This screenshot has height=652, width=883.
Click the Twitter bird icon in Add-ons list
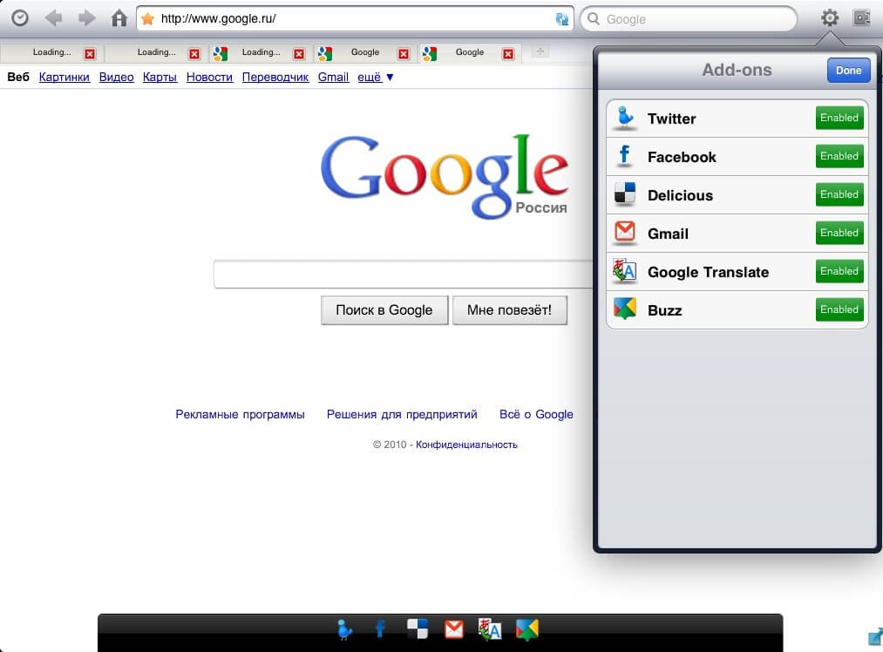[x=624, y=119]
